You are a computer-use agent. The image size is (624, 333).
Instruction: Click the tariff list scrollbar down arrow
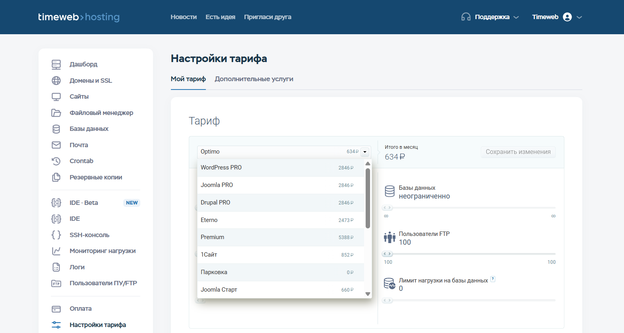click(x=368, y=294)
